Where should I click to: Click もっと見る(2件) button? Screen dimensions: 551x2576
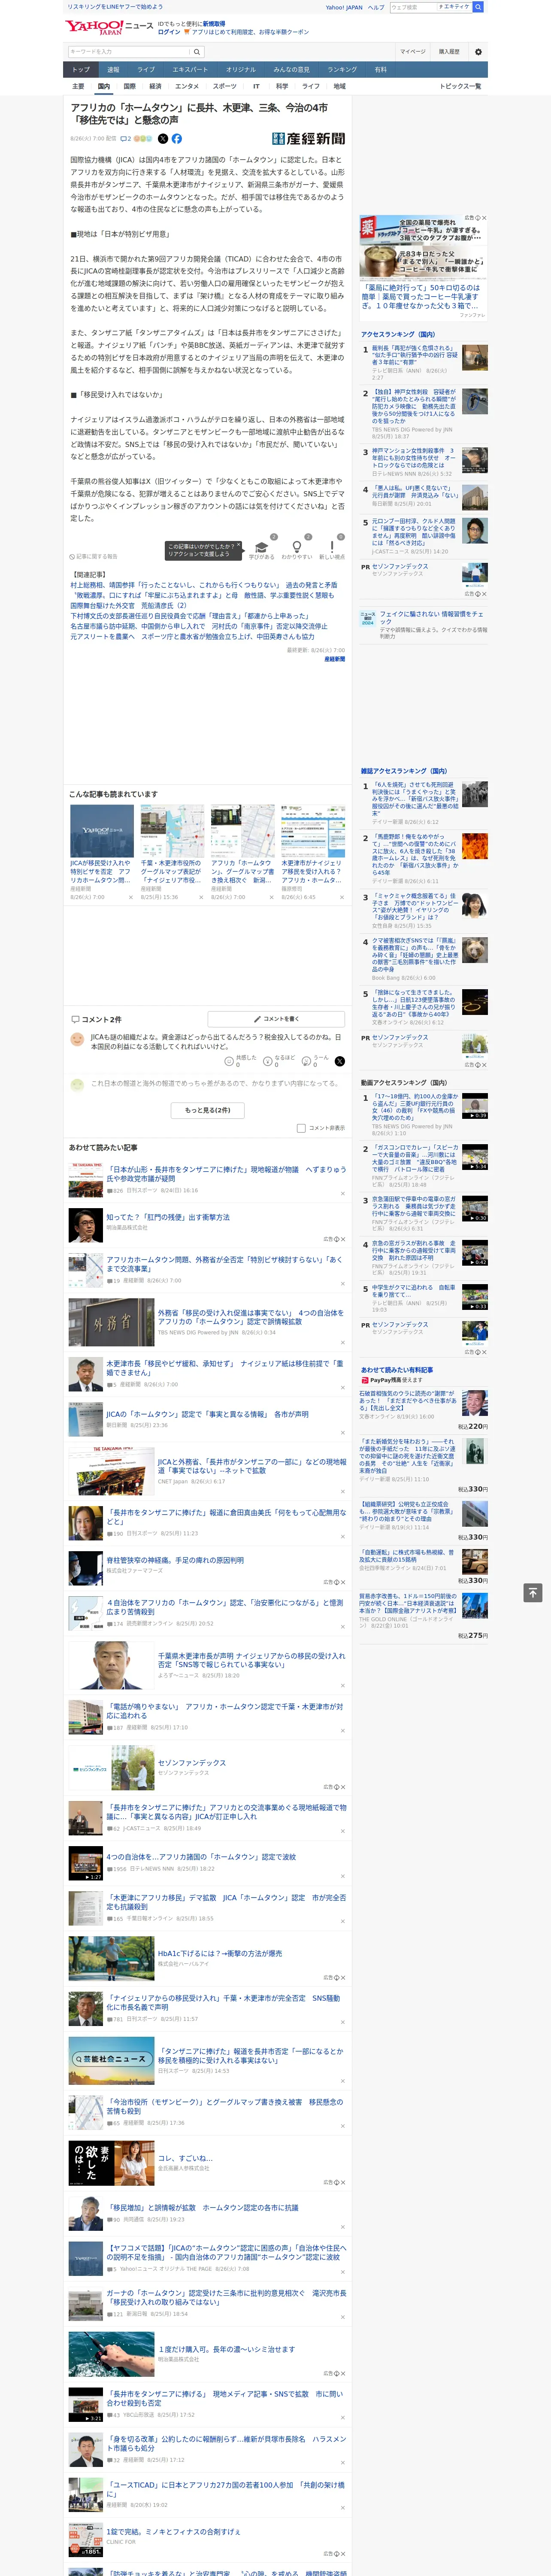pos(208,1110)
